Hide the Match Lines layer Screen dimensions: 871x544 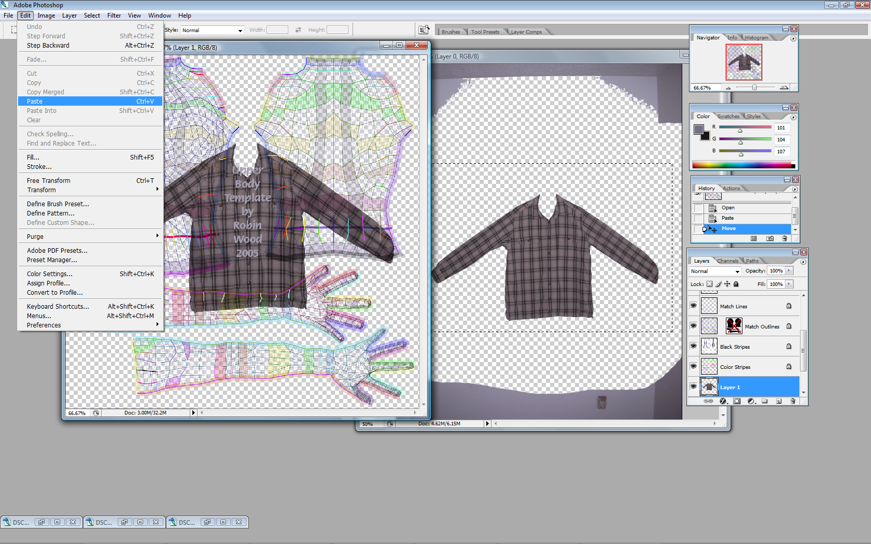[x=693, y=306]
